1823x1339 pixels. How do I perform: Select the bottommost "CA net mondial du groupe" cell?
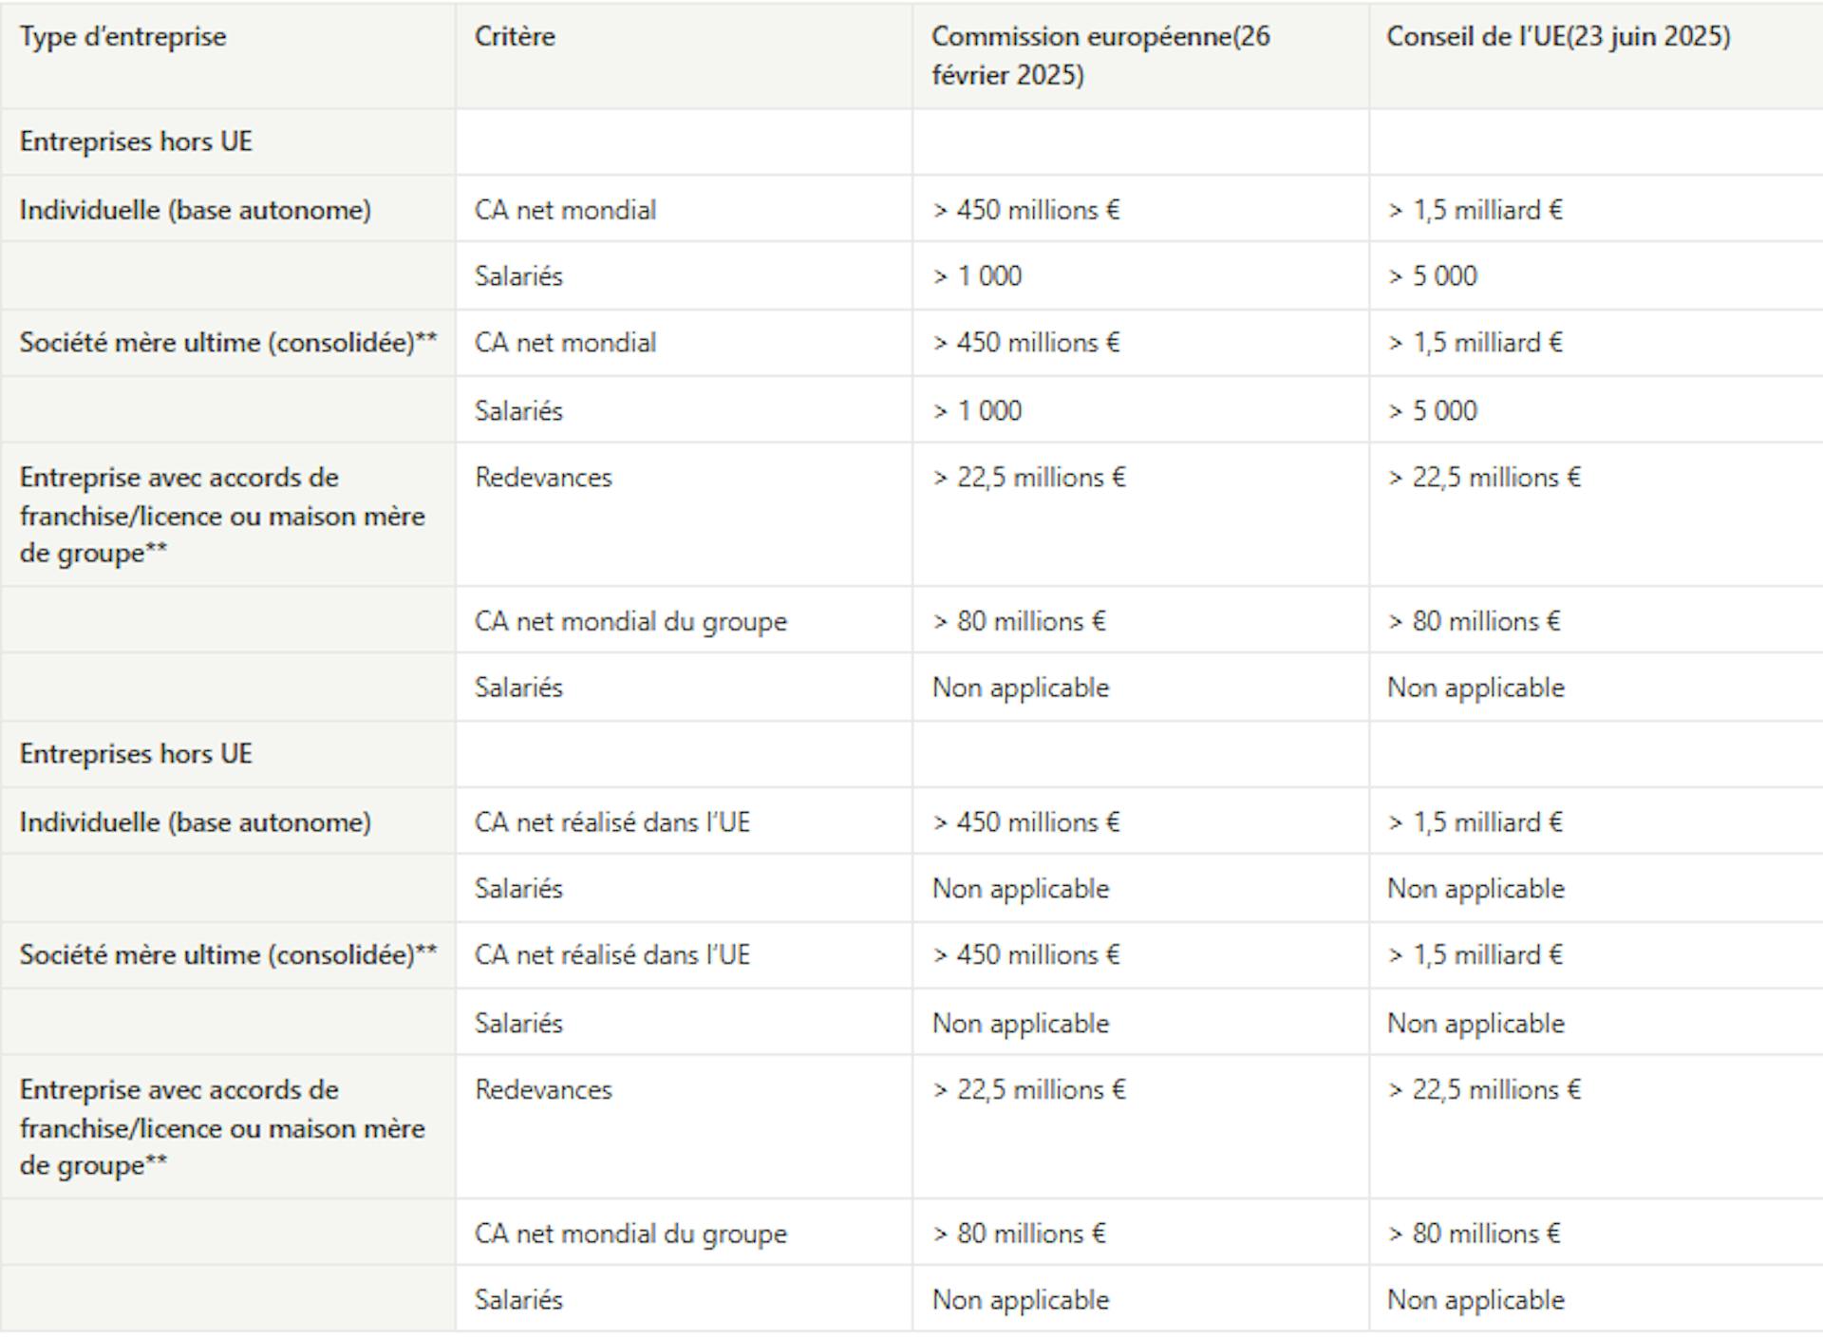coord(630,1234)
